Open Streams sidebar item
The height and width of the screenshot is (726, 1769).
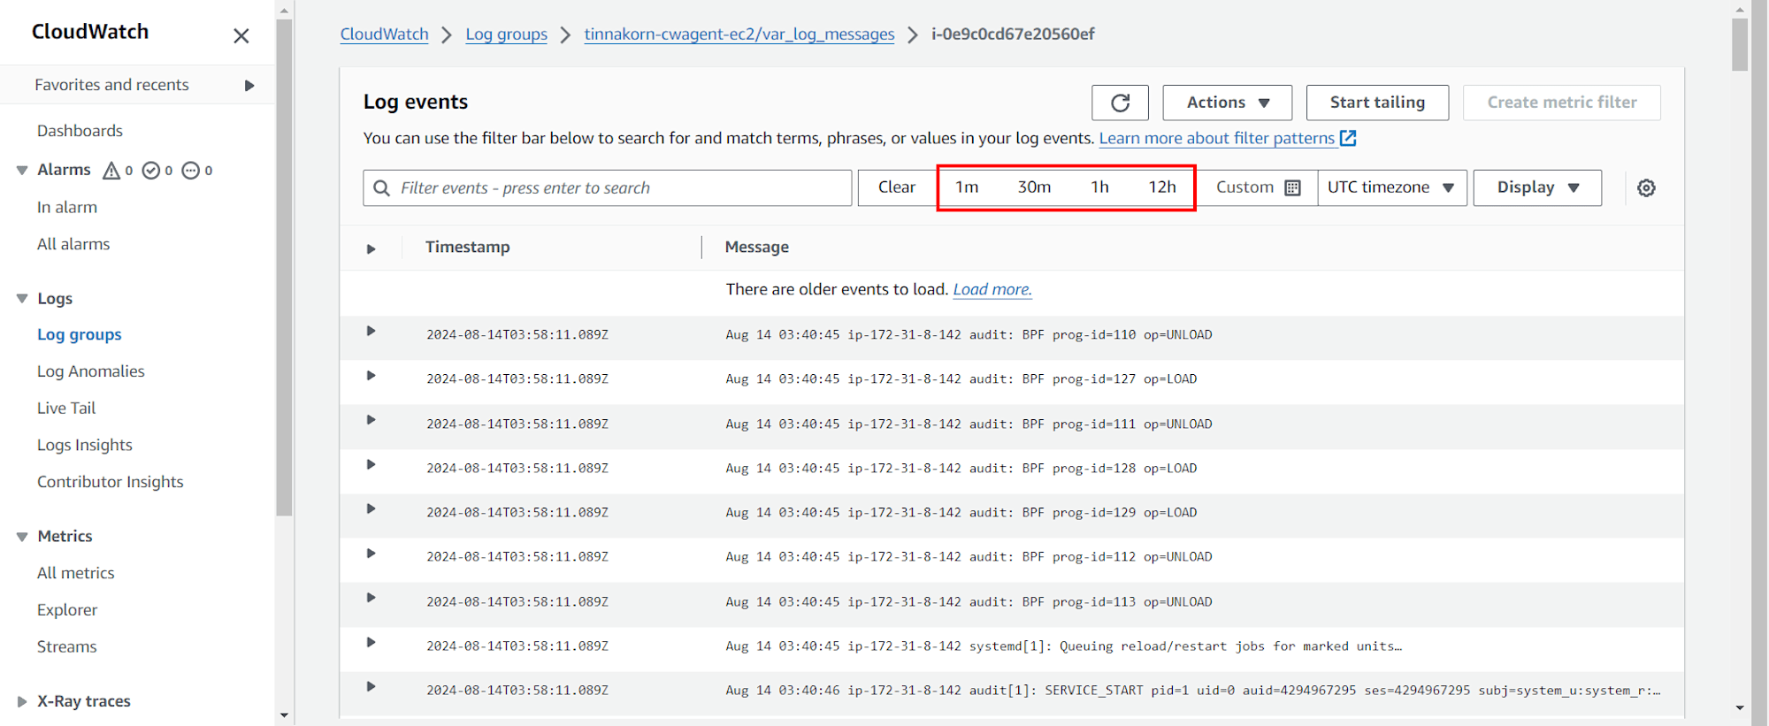(67, 647)
